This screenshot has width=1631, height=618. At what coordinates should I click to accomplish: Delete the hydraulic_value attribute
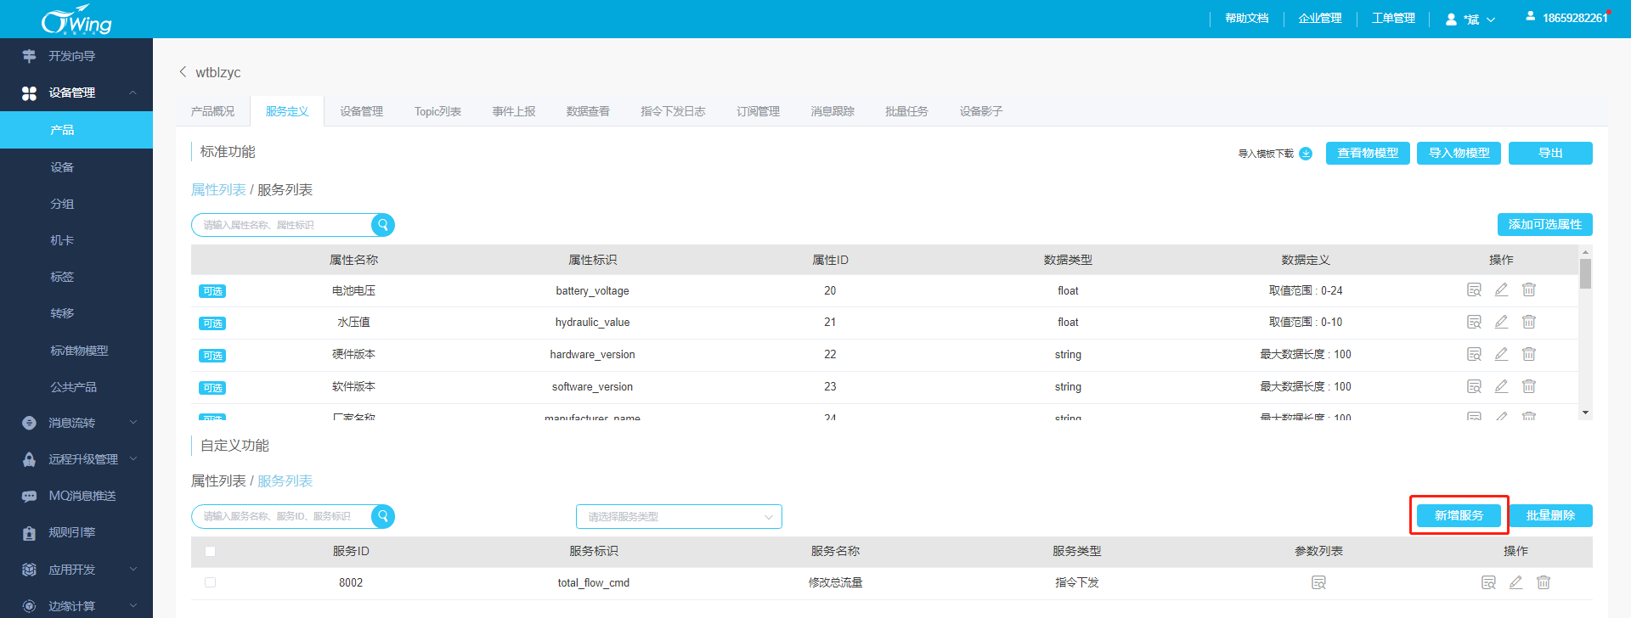point(1528,322)
